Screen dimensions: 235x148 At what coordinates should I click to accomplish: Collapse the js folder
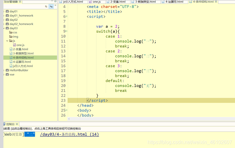7,41
